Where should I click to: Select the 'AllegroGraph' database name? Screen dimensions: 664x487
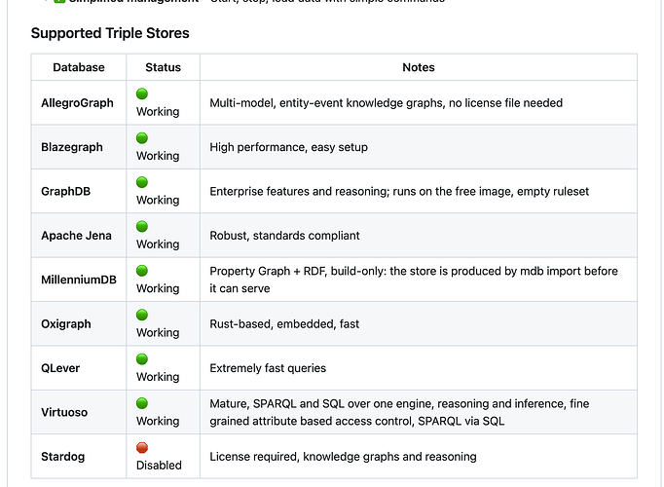[77, 103]
